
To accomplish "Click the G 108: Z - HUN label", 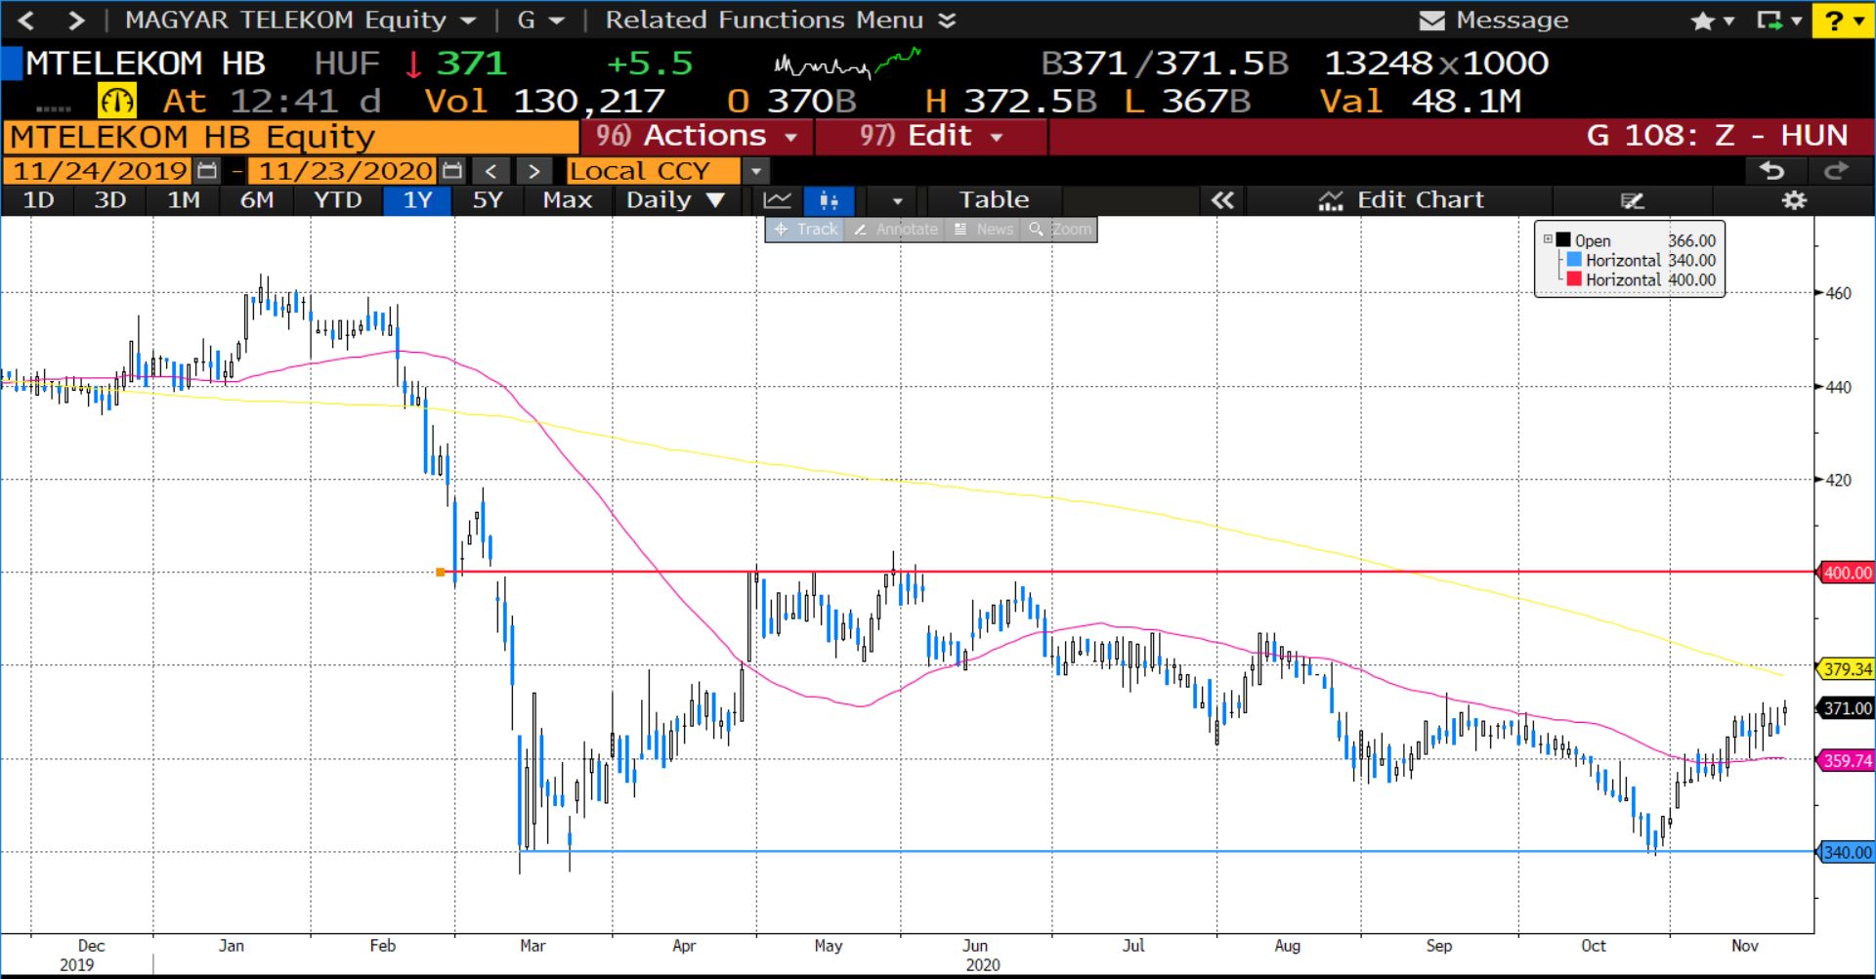I will [x=1717, y=136].
